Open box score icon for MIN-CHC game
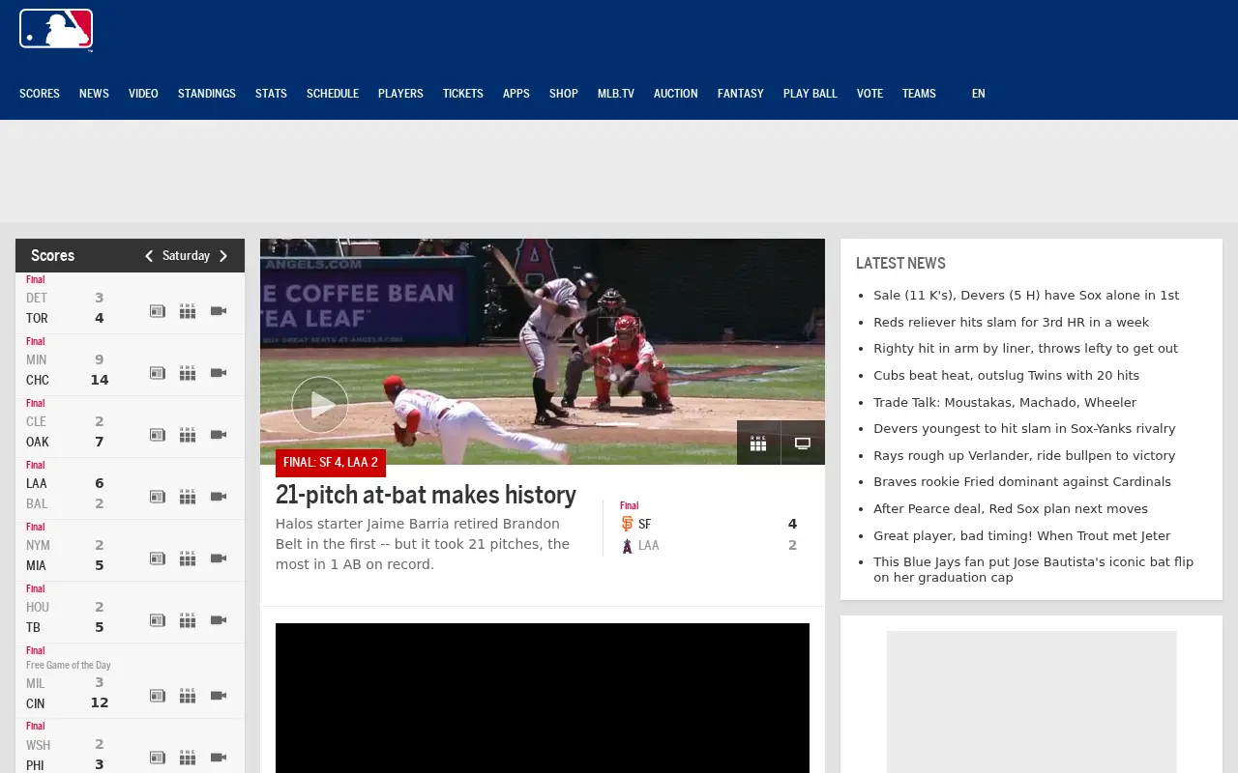This screenshot has width=1238, height=773. pos(188,373)
